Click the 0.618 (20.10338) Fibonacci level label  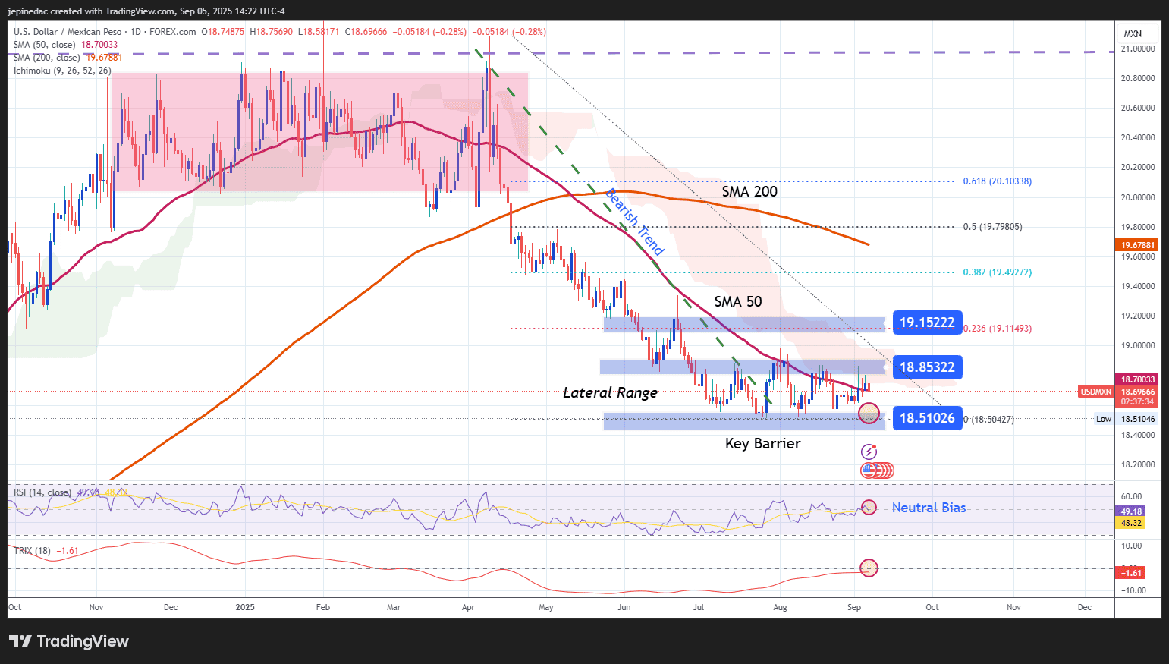pyautogui.click(x=997, y=181)
